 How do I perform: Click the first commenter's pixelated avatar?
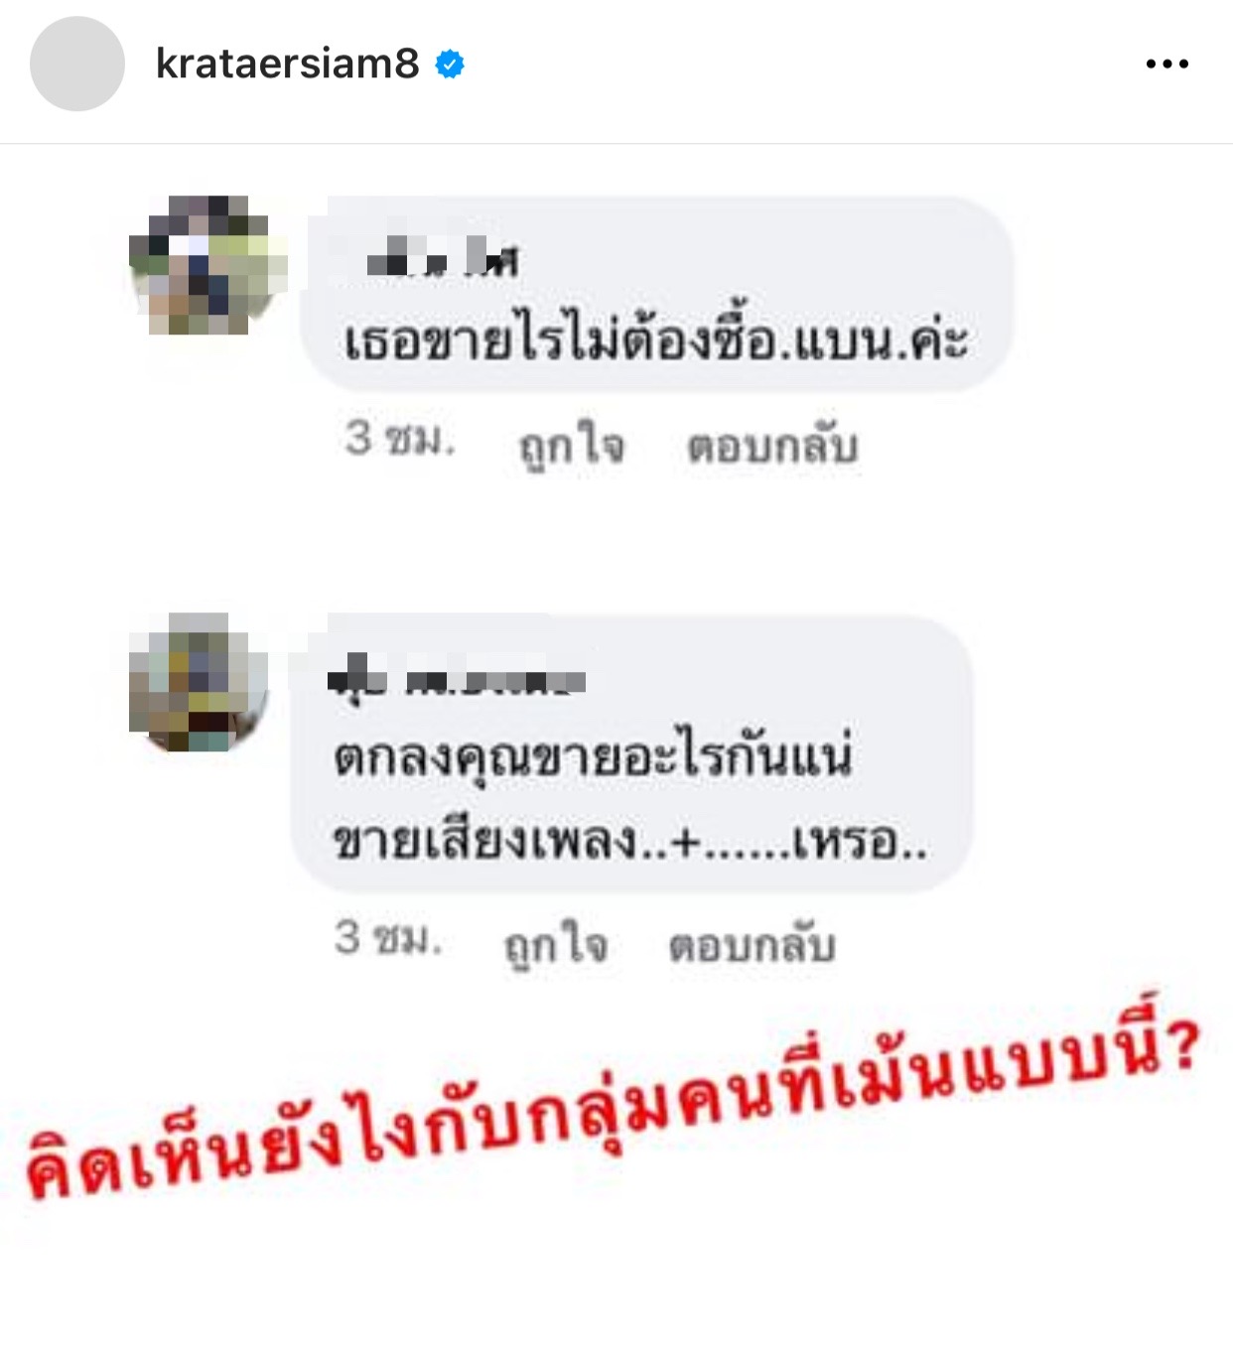coord(206,265)
